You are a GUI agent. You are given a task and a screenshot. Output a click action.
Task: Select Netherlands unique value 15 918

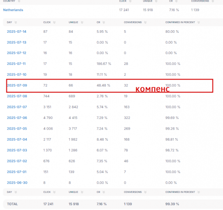pyautogui.click(x=148, y=10)
